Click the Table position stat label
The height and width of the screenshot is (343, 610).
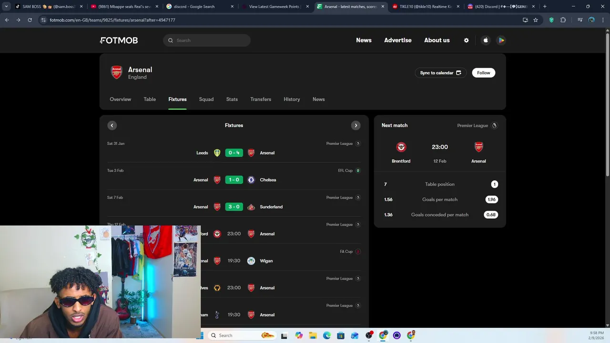pyautogui.click(x=440, y=184)
